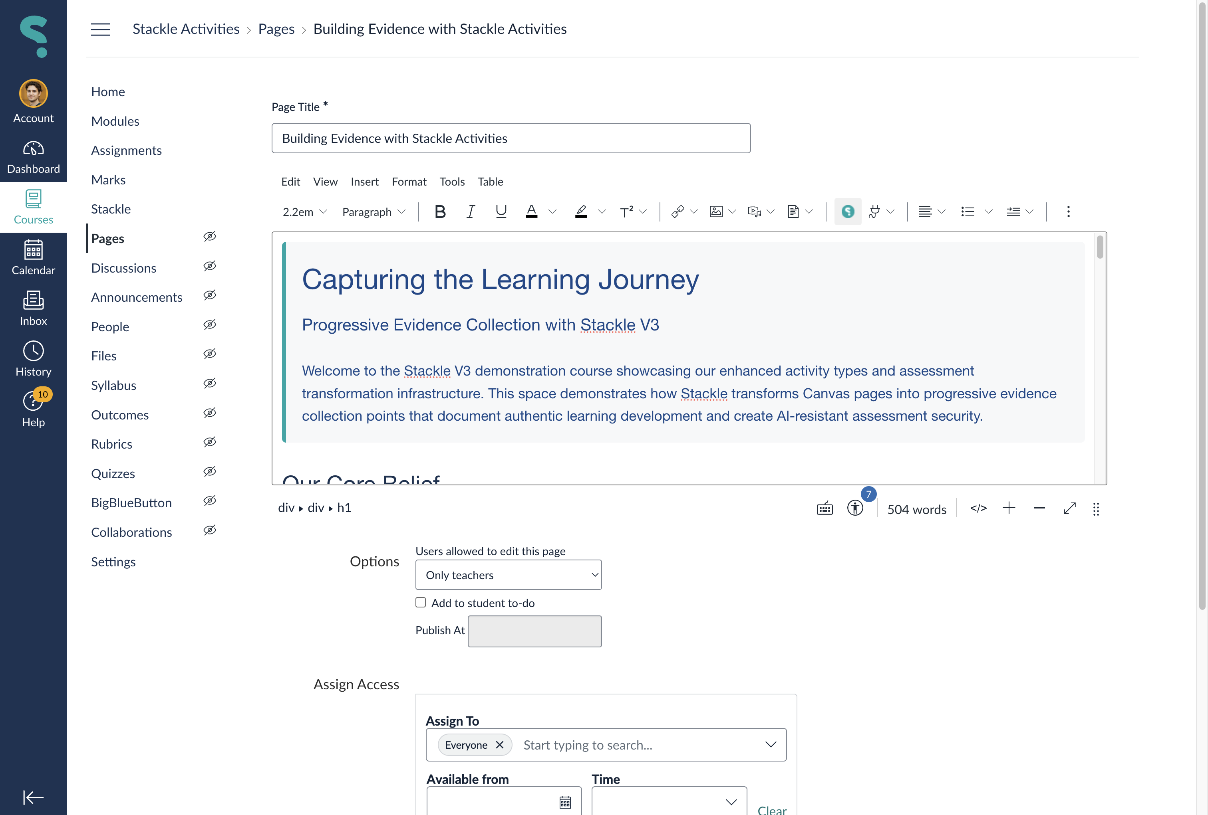Image resolution: width=1208 pixels, height=815 pixels.
Task: Open Modules in course navigation
Action: point(115,121)
